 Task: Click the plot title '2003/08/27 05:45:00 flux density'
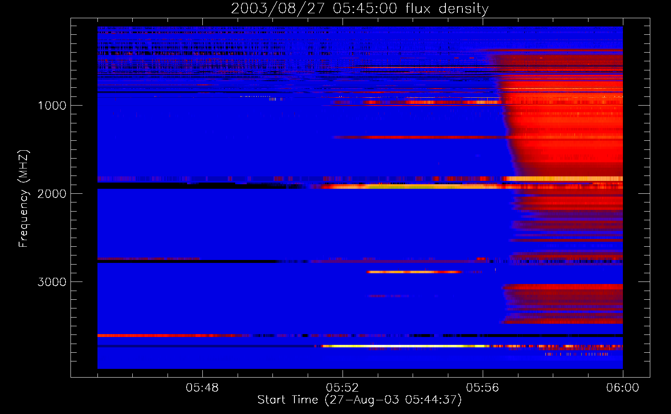pyautogui.click(x=360, y=9)
